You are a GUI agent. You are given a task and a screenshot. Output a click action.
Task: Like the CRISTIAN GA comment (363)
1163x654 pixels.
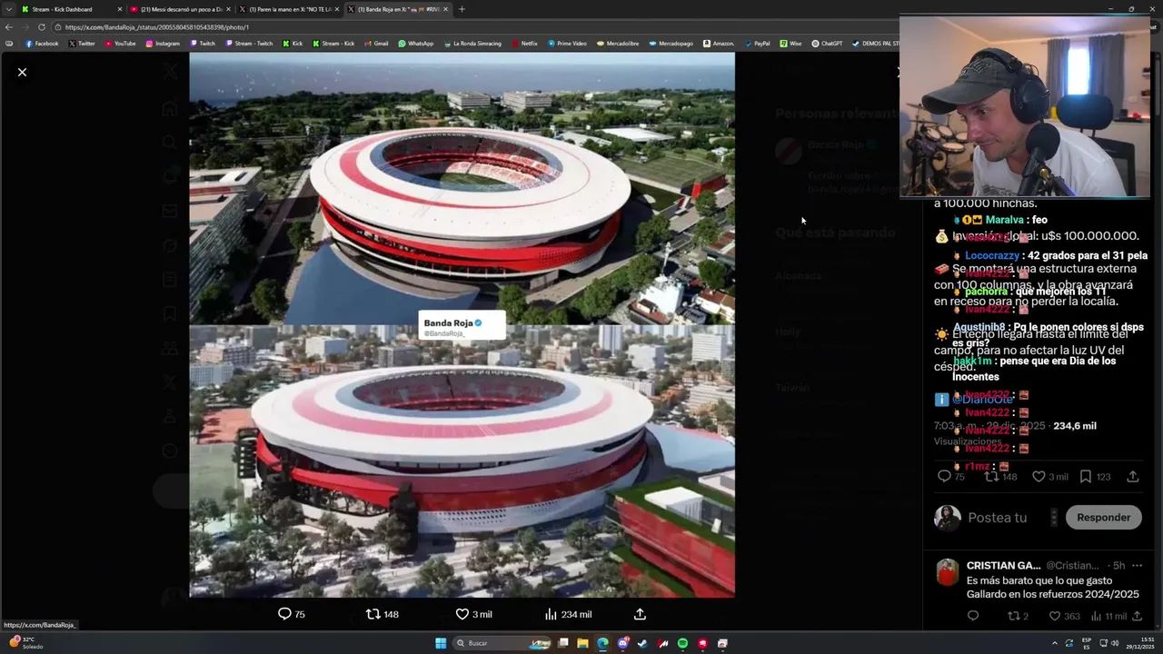(1055, 616)
